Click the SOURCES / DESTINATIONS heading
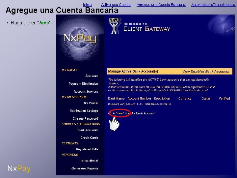237x178 pixels. click(81, 124)
